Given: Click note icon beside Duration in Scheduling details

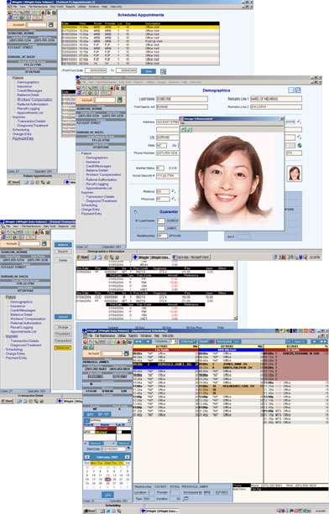Looking at the screenshot, I should coord(185,499).
